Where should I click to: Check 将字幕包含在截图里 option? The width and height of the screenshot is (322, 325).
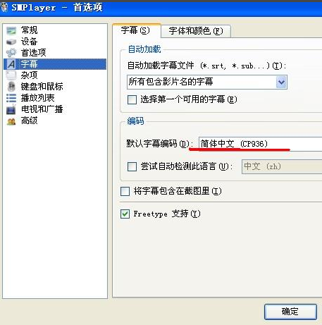[125, 191]
